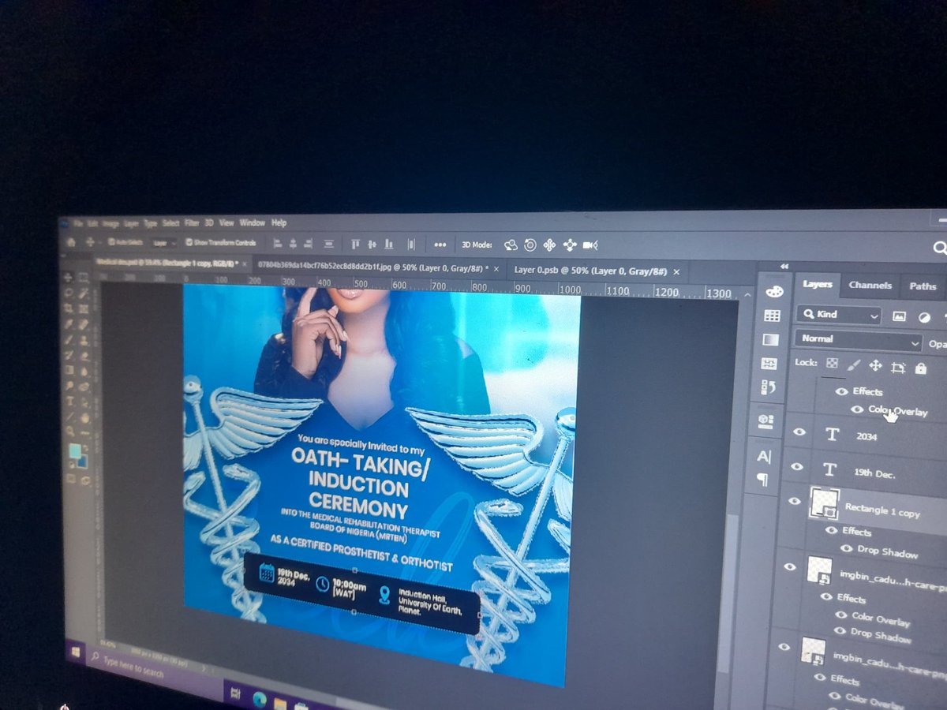Click the adjustment layer filter icon

[x=924, y=318]
